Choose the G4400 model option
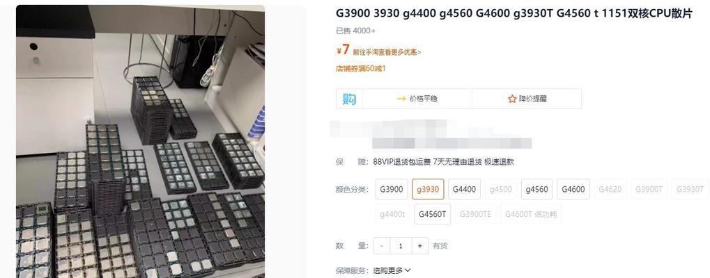This screenshot has width=710, height=278. point(465,189)
